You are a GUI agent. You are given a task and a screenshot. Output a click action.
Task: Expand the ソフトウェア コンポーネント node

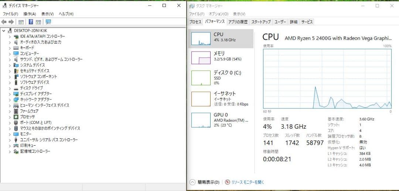pyautogui.click(x=10, y=77)
